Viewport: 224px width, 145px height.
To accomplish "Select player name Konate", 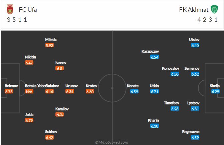I will point(133,86).
